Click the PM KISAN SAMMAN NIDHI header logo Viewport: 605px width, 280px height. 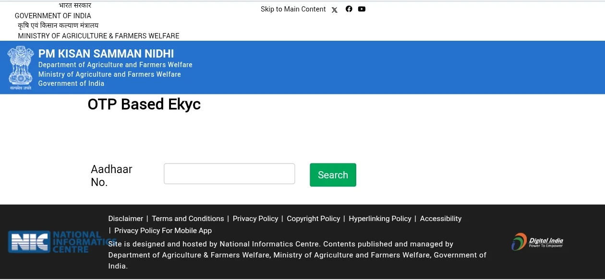pos(106,54)
